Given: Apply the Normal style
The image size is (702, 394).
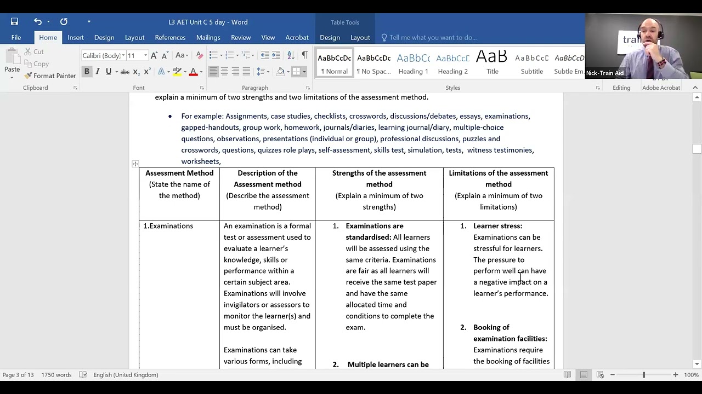Looking at the screenshot, I should point(335,63).
